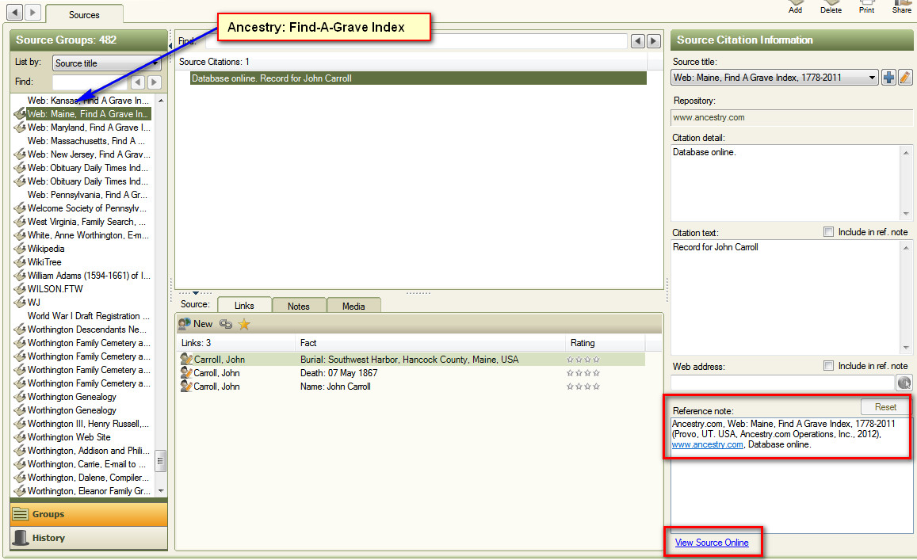The height and width of the screenshot is (560, 917).
Task: Select Worthington Web Site source
Action: [x=69, y=436]
